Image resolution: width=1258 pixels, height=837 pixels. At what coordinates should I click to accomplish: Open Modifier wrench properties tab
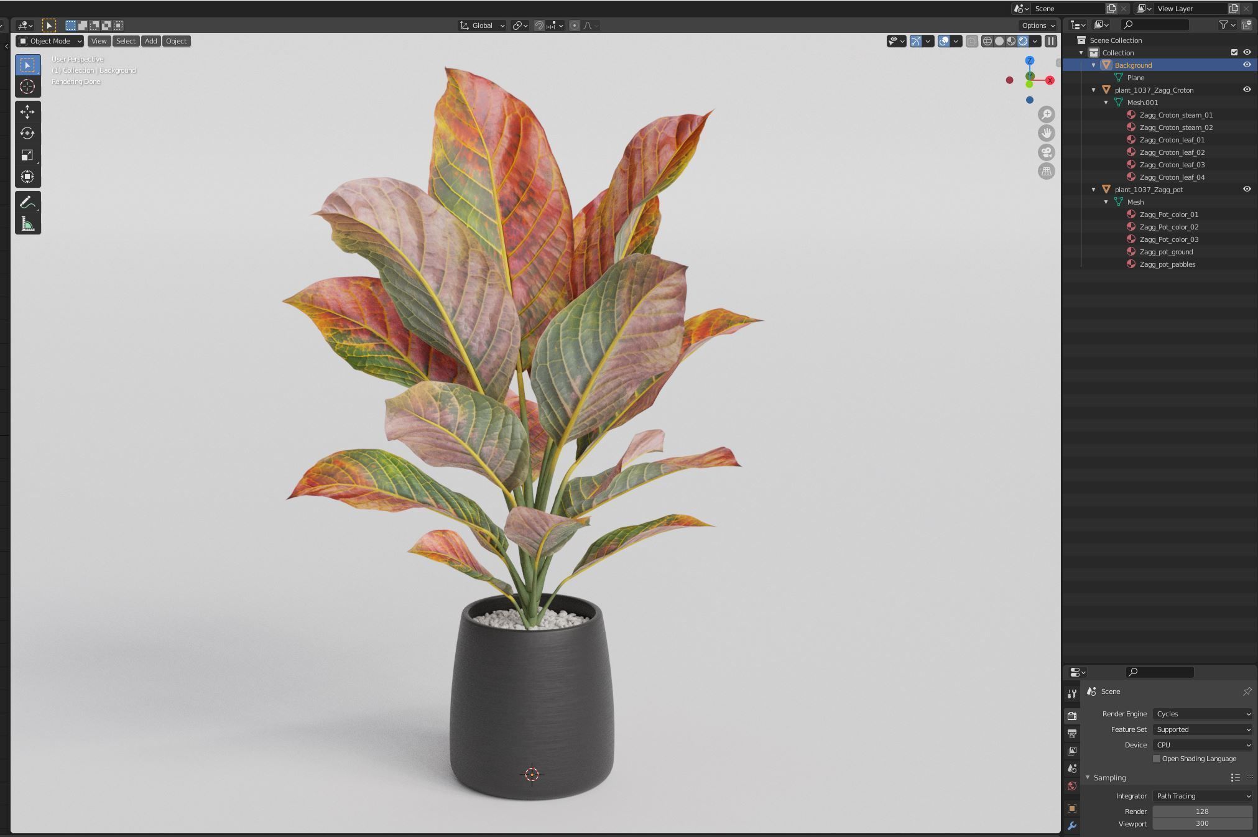coord(1072,826)
